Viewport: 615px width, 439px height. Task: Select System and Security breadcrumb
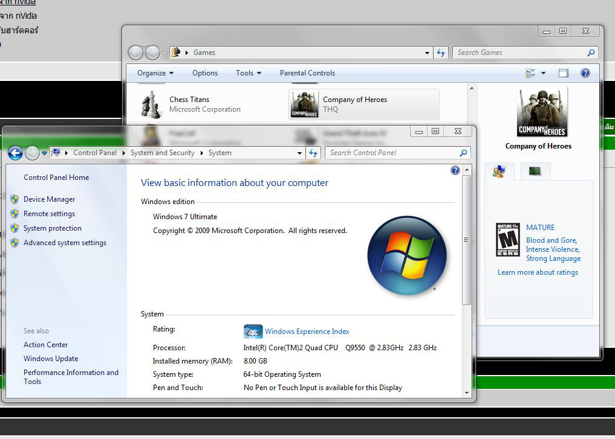coord(163,153)
